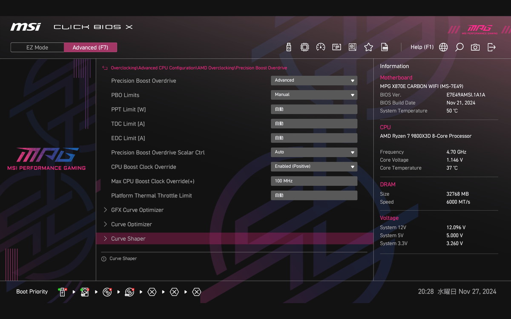Click Voltage heading in Information panel
The image size is (511, 319).
(x=389, y=218)
